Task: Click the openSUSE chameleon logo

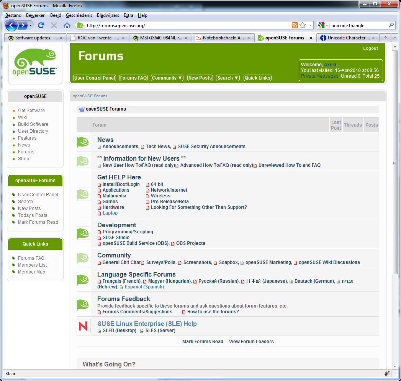Action: point(35,62)
